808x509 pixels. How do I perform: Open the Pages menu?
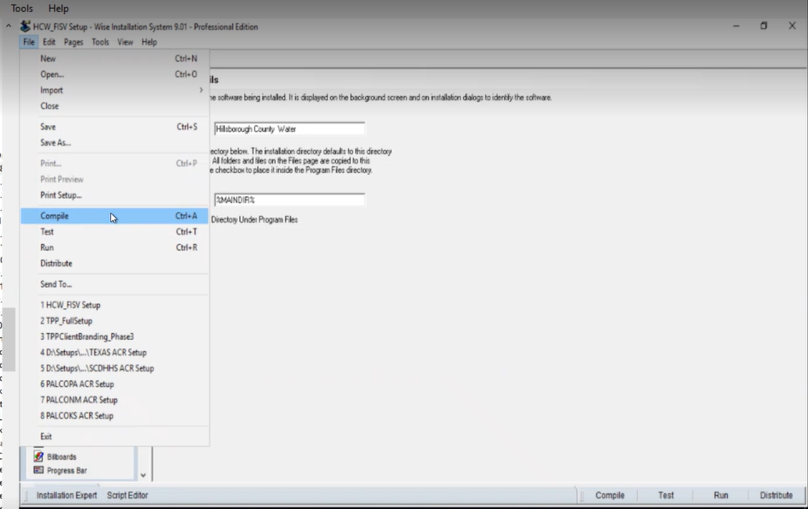[73, 41]
